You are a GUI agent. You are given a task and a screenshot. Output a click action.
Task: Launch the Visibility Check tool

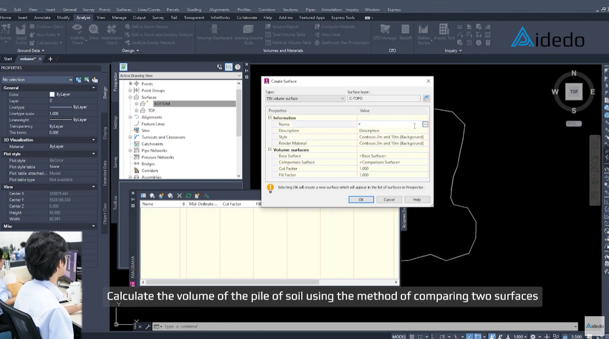point(78,35)
